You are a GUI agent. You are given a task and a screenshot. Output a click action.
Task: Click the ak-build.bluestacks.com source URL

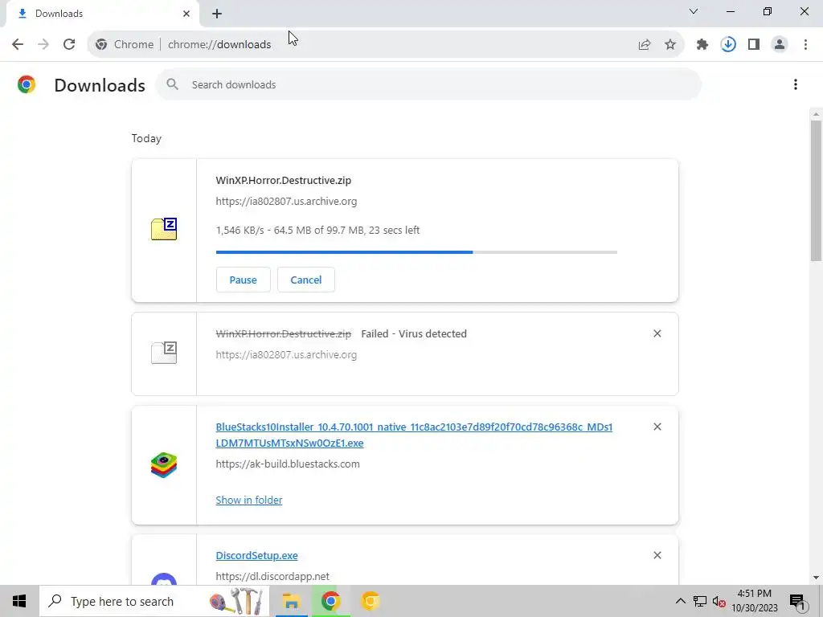coord(288,464)
